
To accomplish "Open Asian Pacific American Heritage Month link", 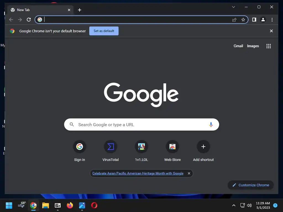I will click(138, 173).
